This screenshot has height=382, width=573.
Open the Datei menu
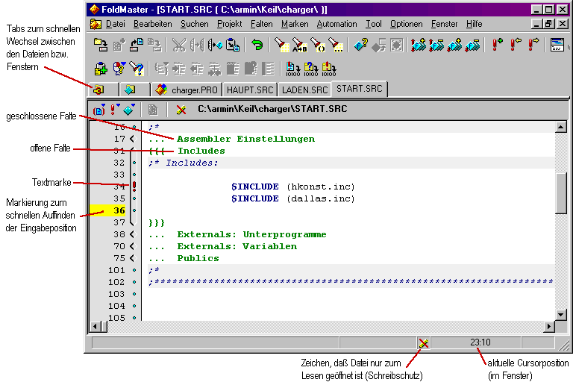pos(115,24)
